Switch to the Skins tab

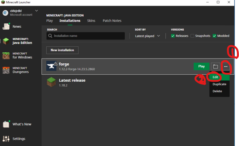[91, 21]
